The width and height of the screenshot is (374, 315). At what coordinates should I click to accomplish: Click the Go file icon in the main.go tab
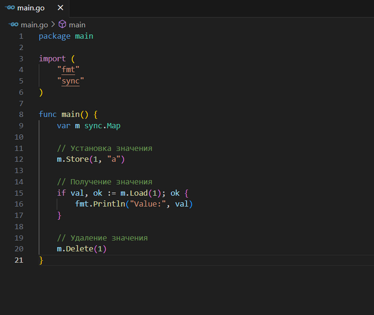click(x=10, y=8)
